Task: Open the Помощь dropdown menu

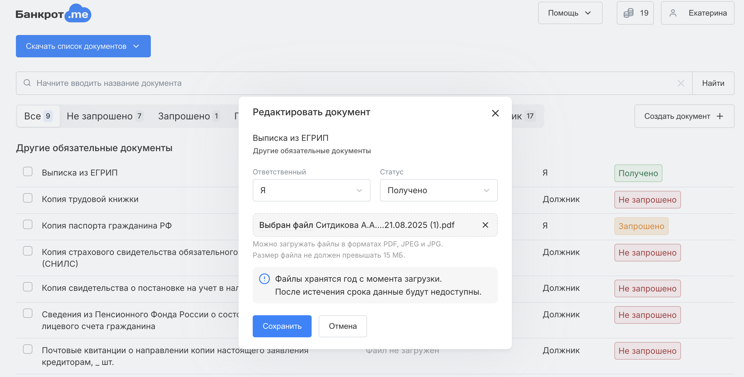Action: point(570,13)
